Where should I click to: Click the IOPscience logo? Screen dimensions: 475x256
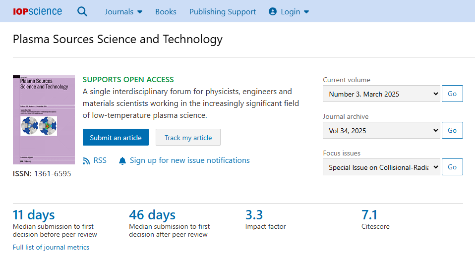tap(38, 11)
